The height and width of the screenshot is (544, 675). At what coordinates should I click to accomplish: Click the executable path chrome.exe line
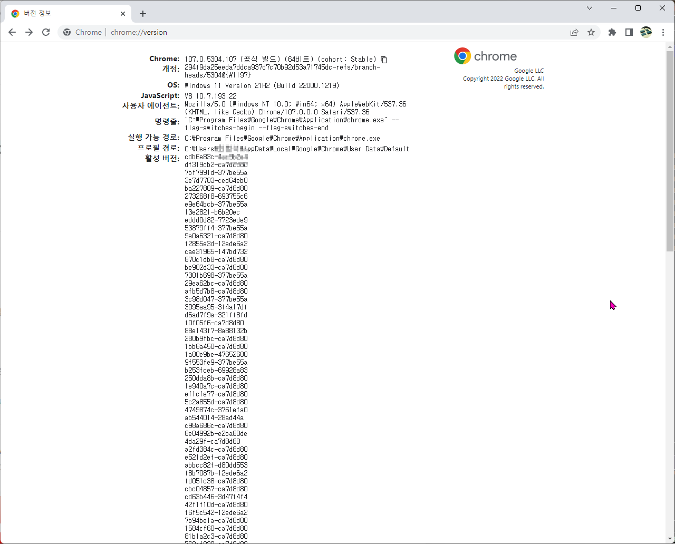pos(282,138)
